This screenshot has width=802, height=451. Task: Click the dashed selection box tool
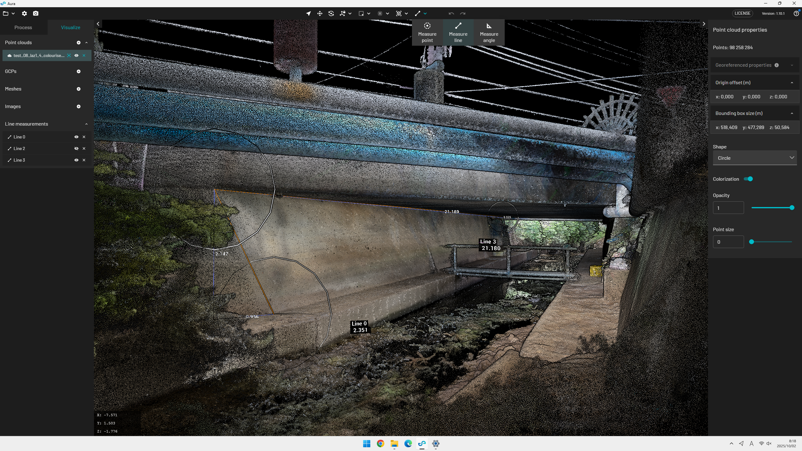[x=361, y=13]
